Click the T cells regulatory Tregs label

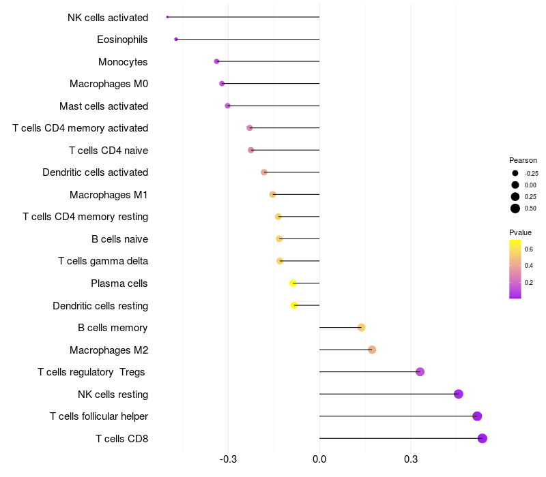[91, 372]
